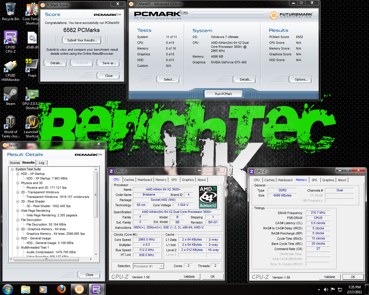Image resolution: width=369 pixels, height=295 pixels.
Task: Click vertical scrollbar down arrow in results tree
Action: click(96, 254)
